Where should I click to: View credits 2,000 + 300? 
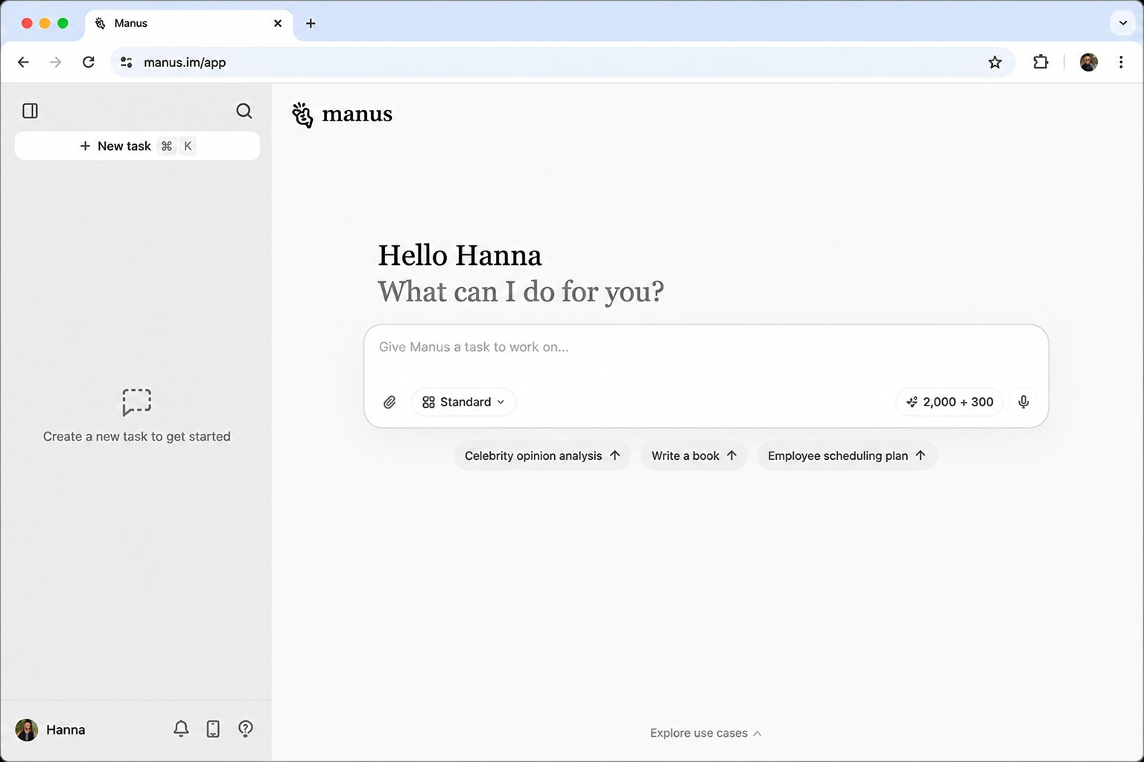[950, 402]
